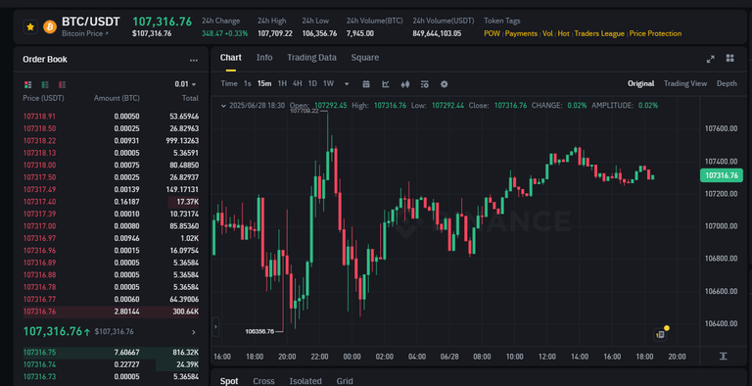Open the technical indicators icon

pos(386,84)
